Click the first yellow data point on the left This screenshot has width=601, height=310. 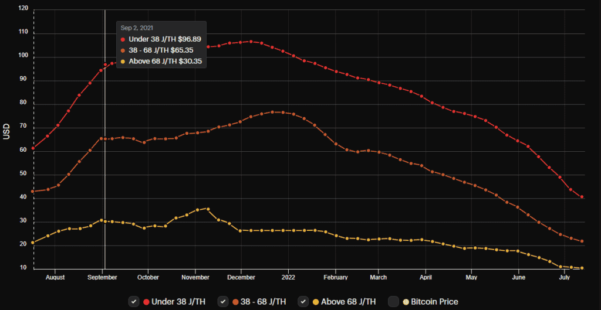click(33, 242)
